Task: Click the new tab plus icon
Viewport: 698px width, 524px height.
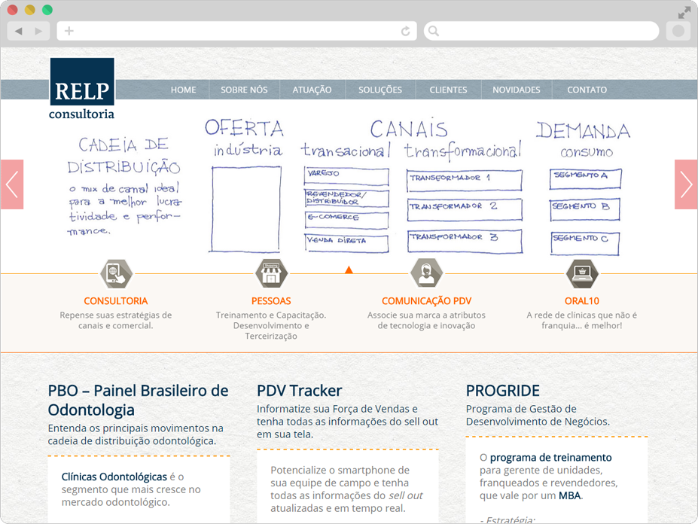Action: tap(69, 31)
